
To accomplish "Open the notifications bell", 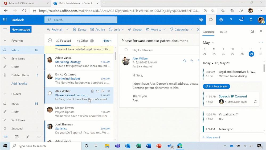I will coord(251,20).
